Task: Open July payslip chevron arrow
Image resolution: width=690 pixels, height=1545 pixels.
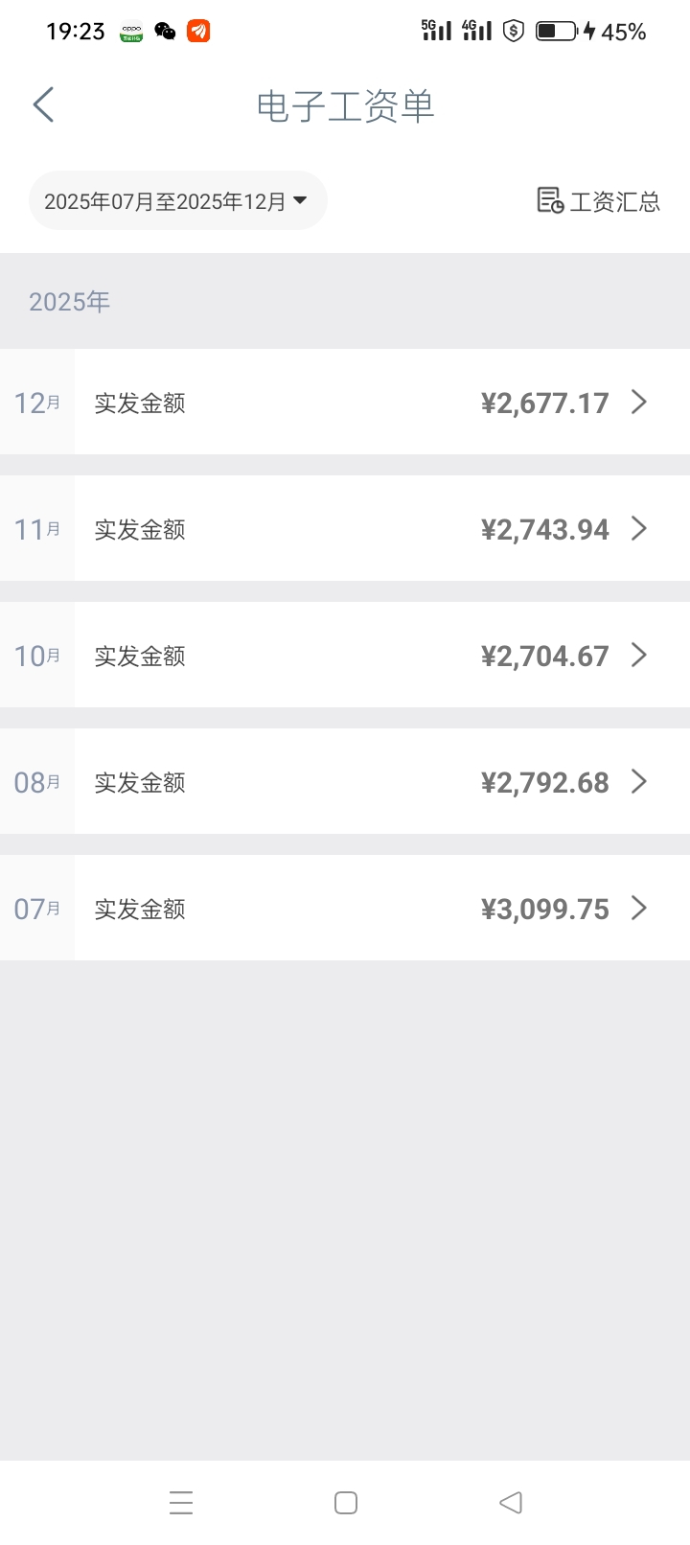Action: (639, 908)
